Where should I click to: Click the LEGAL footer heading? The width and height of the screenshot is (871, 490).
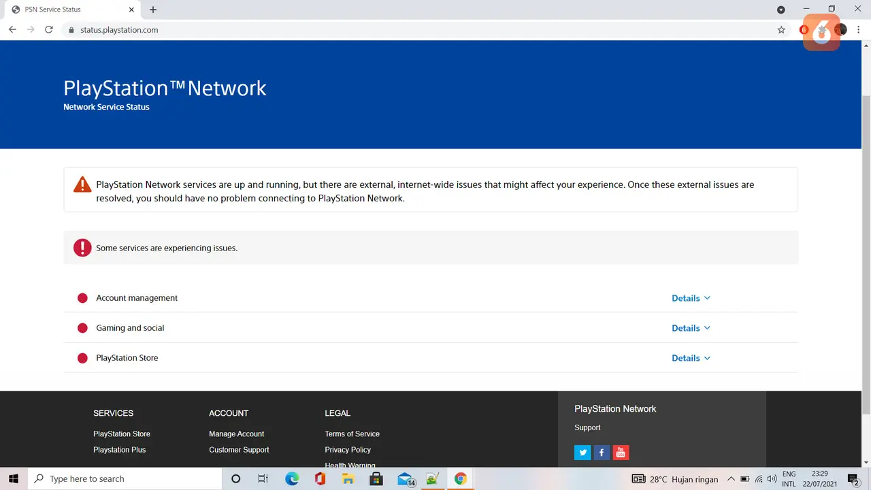coord(338,413)
